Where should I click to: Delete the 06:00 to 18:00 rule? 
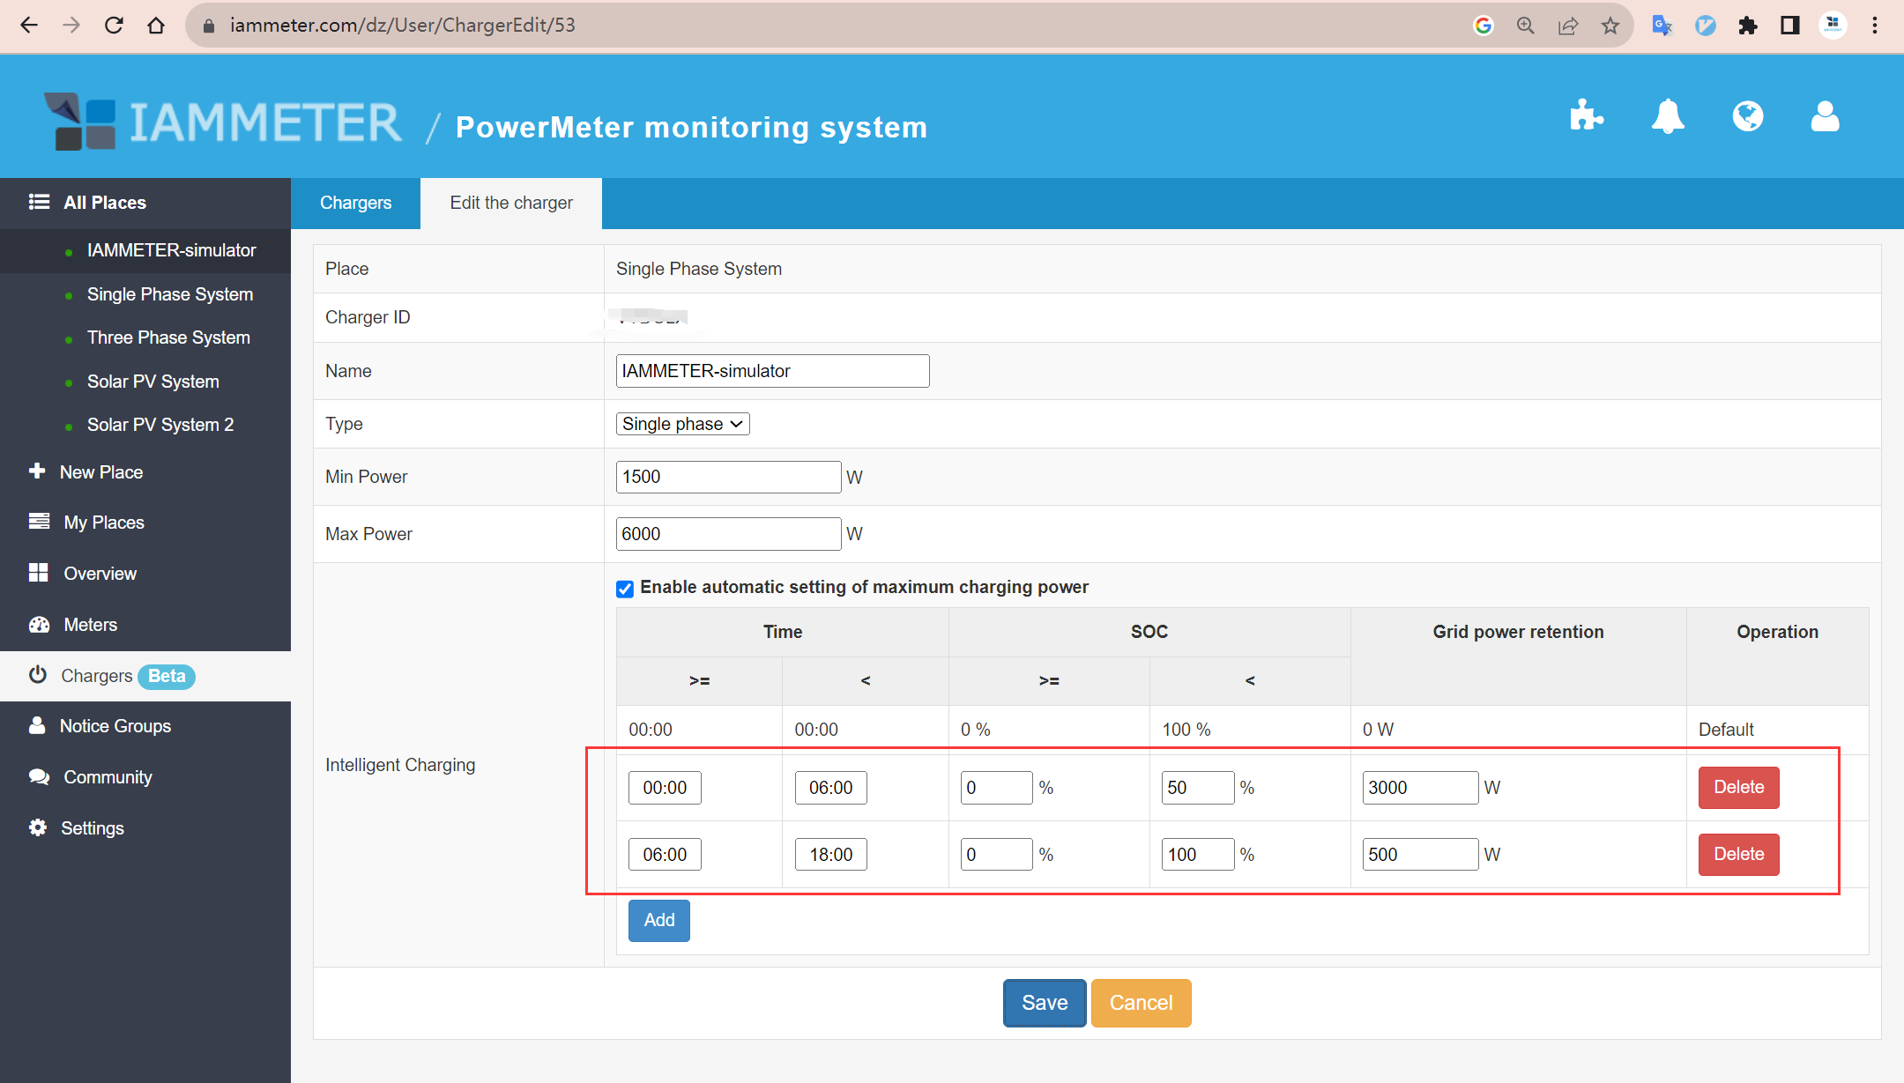1737,854
